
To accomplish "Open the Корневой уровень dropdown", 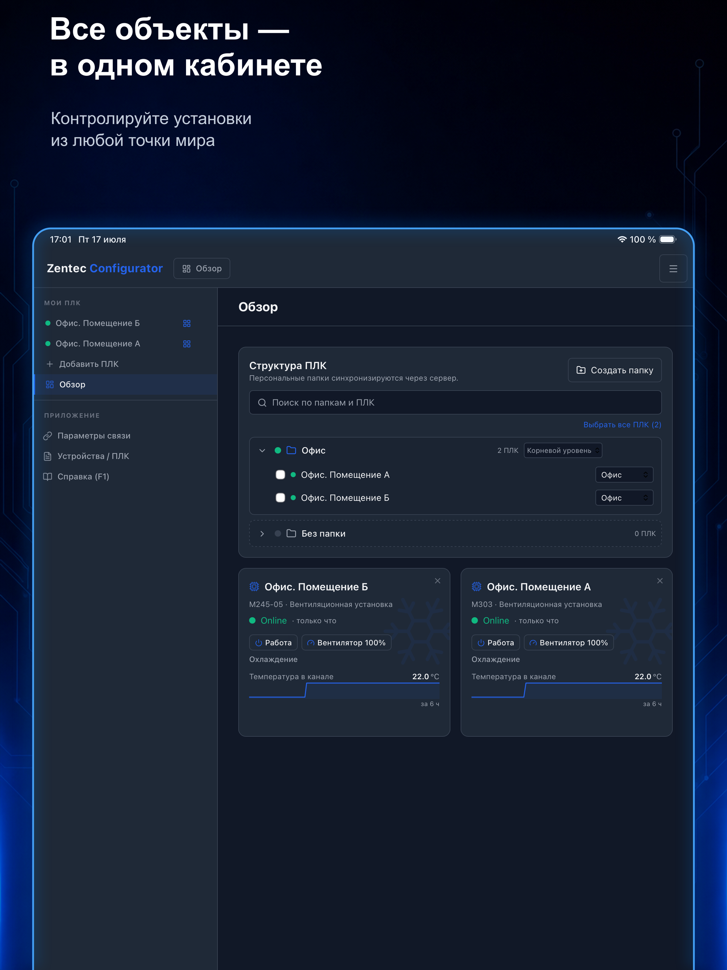I will (563, 450).
